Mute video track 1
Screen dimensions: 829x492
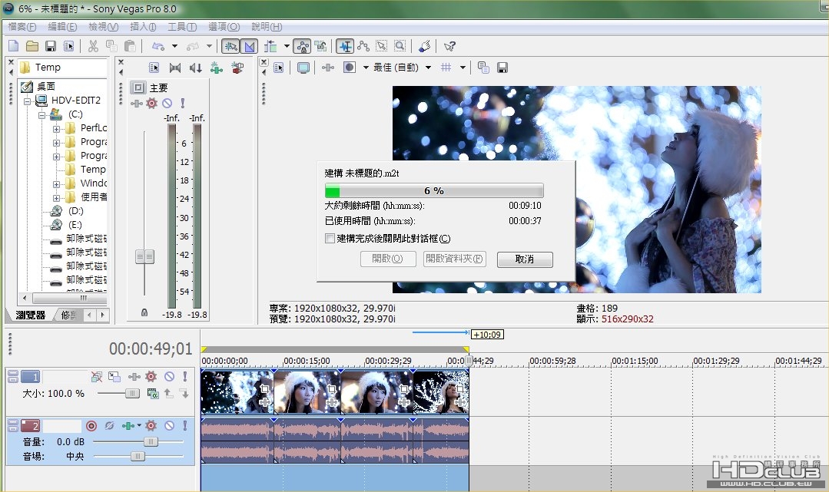coord(169,377)
